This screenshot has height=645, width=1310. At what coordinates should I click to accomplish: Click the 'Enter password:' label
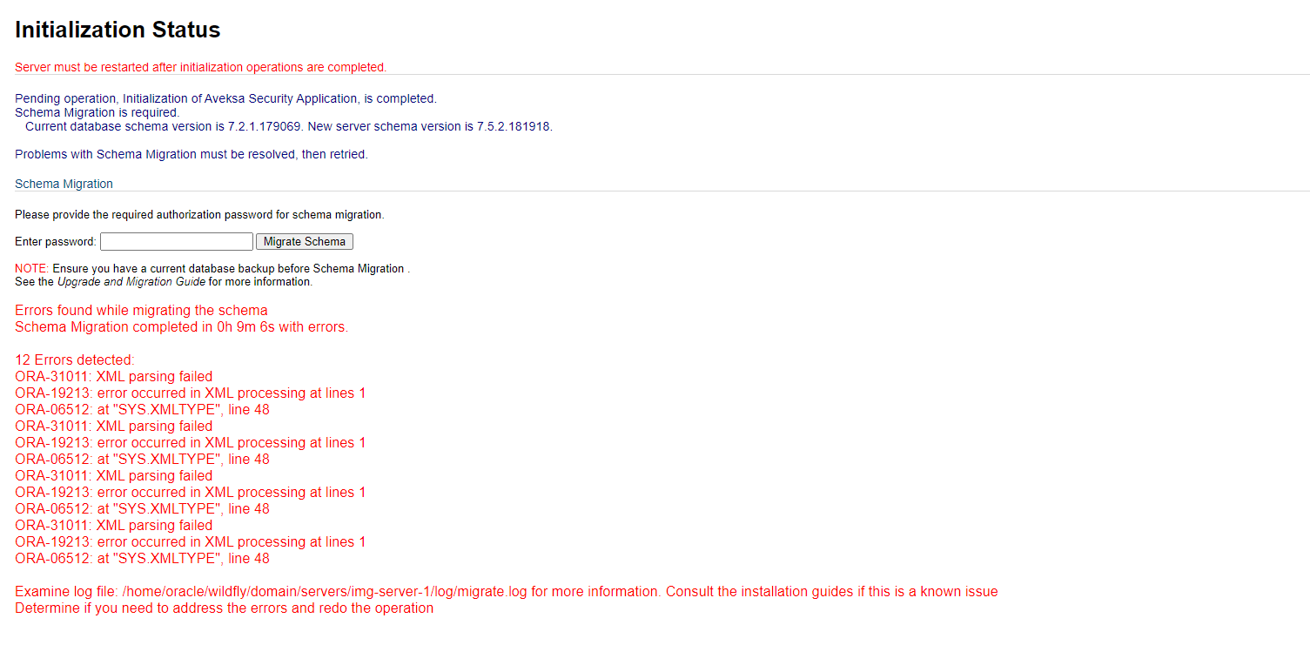click(x=55, y=242)
